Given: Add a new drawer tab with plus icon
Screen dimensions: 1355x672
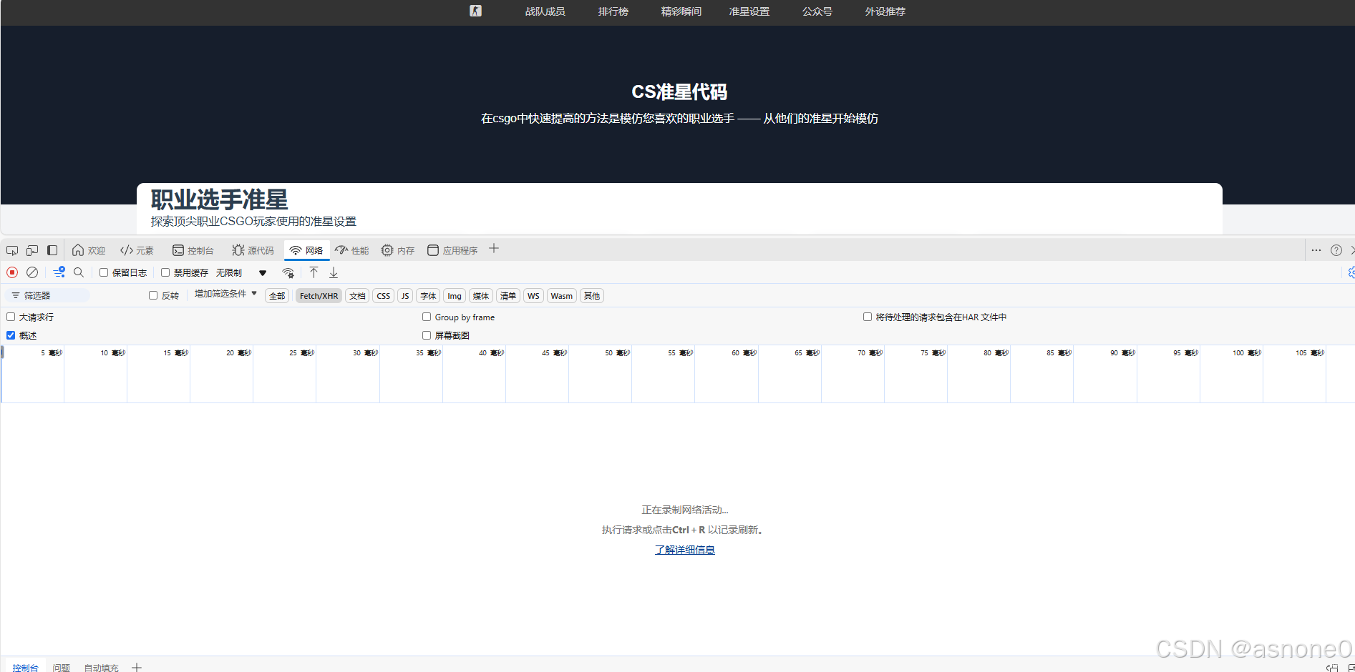Looking at the screenshot, I should pos(137,667).
